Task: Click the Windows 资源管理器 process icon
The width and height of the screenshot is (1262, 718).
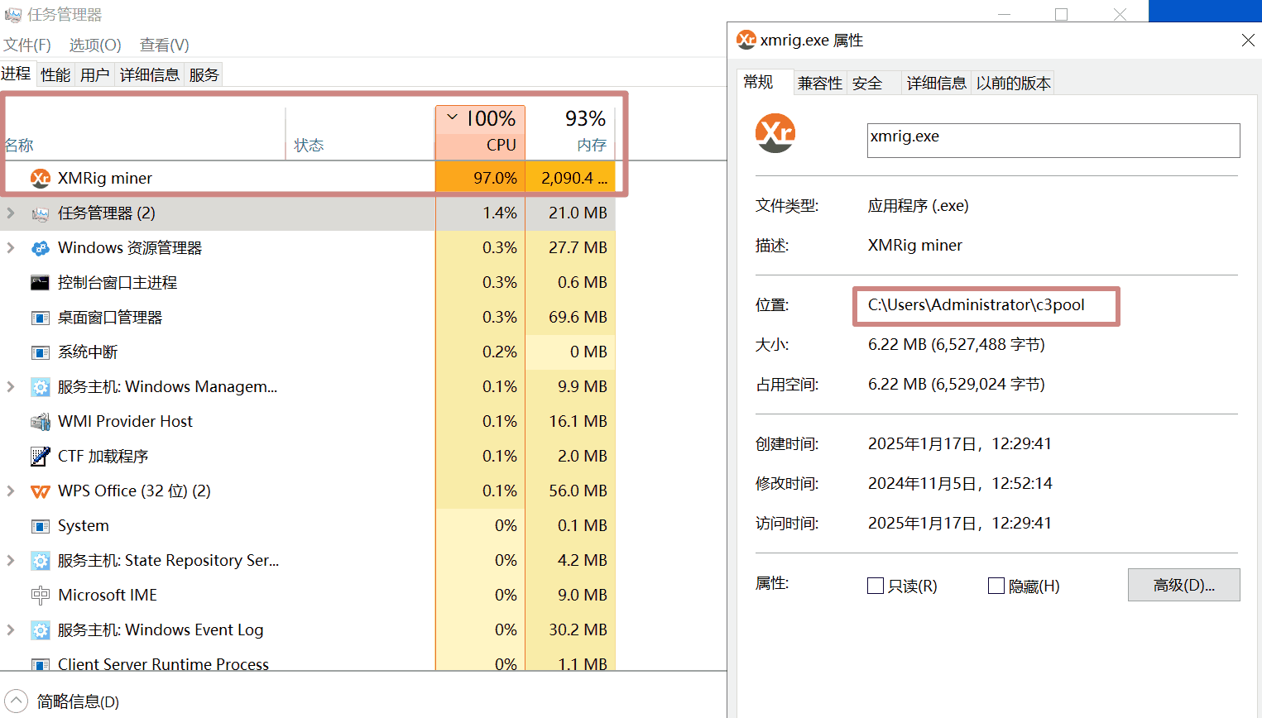Action: click(x=40, y=248)
